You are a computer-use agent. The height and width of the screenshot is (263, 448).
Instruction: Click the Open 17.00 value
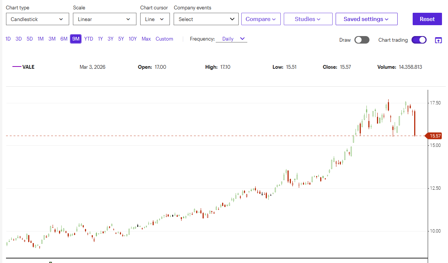pos(160,67)
